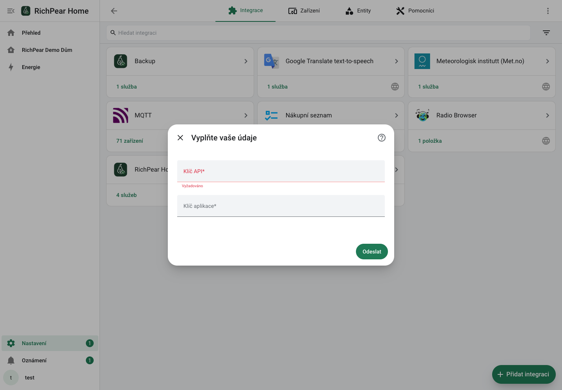The height and width of the screenshot is (390, 562).
Task: Click the search magnifier icon
Action: [x=113, y=33]
